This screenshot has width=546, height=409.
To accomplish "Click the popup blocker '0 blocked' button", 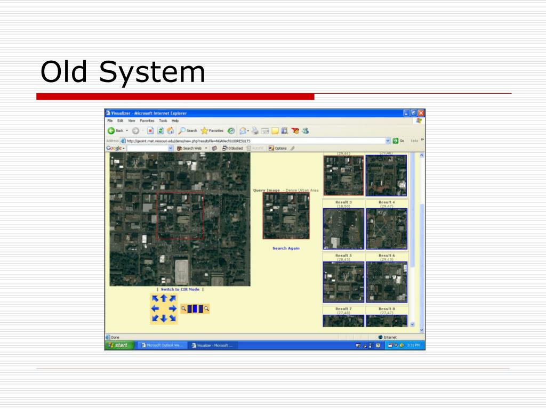I will pyautogui.click(x=232, y=148).
